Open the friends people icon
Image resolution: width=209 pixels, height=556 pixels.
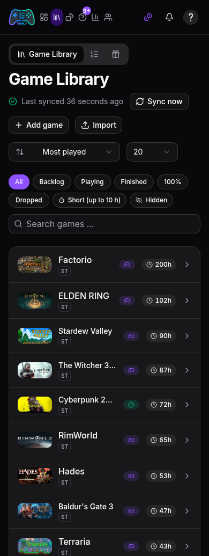click(x=108, y=17)
